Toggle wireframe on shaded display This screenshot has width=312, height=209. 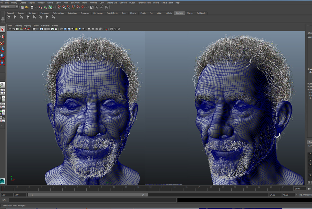(x=69, y=29)
